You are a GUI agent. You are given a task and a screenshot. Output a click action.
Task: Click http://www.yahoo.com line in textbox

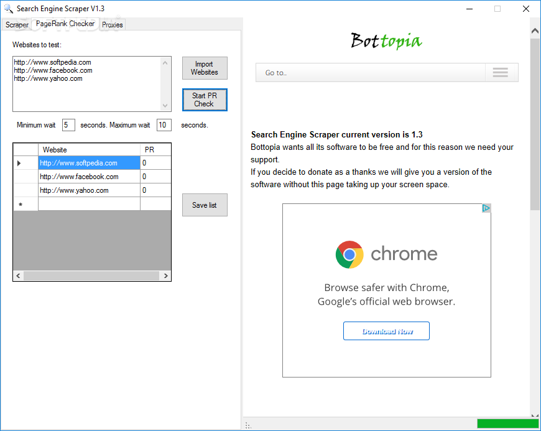click(49, 79)
